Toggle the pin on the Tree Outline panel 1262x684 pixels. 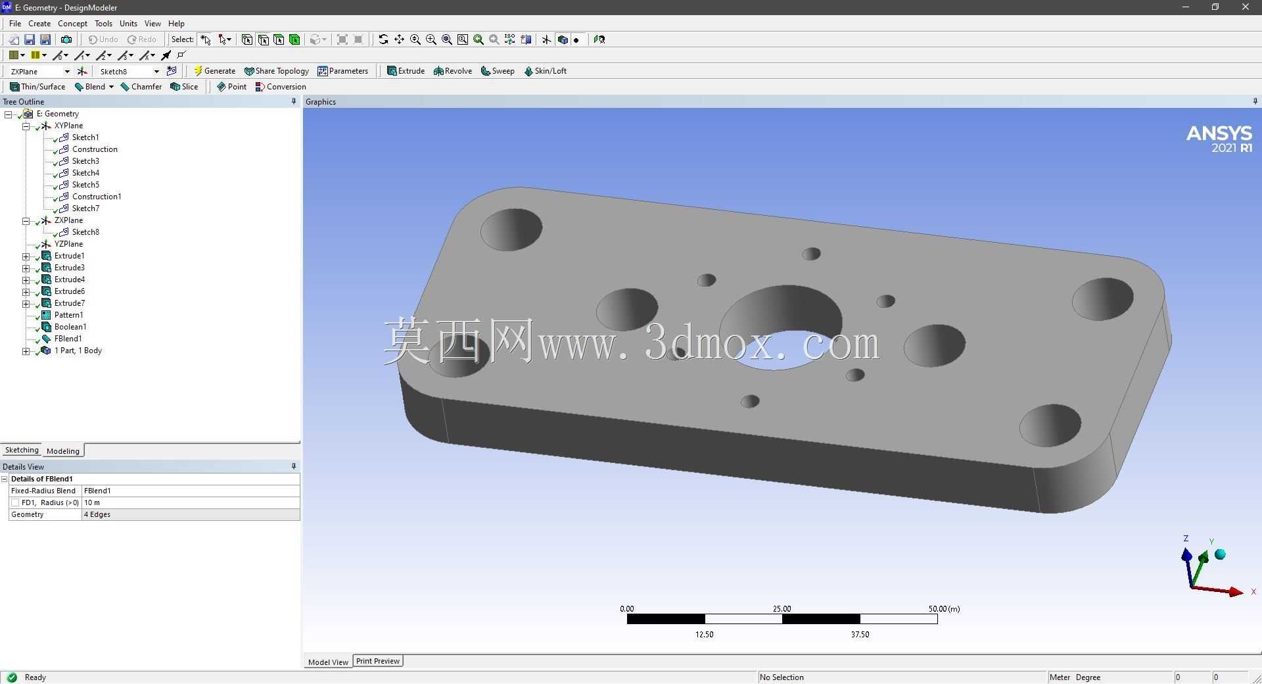293,101
